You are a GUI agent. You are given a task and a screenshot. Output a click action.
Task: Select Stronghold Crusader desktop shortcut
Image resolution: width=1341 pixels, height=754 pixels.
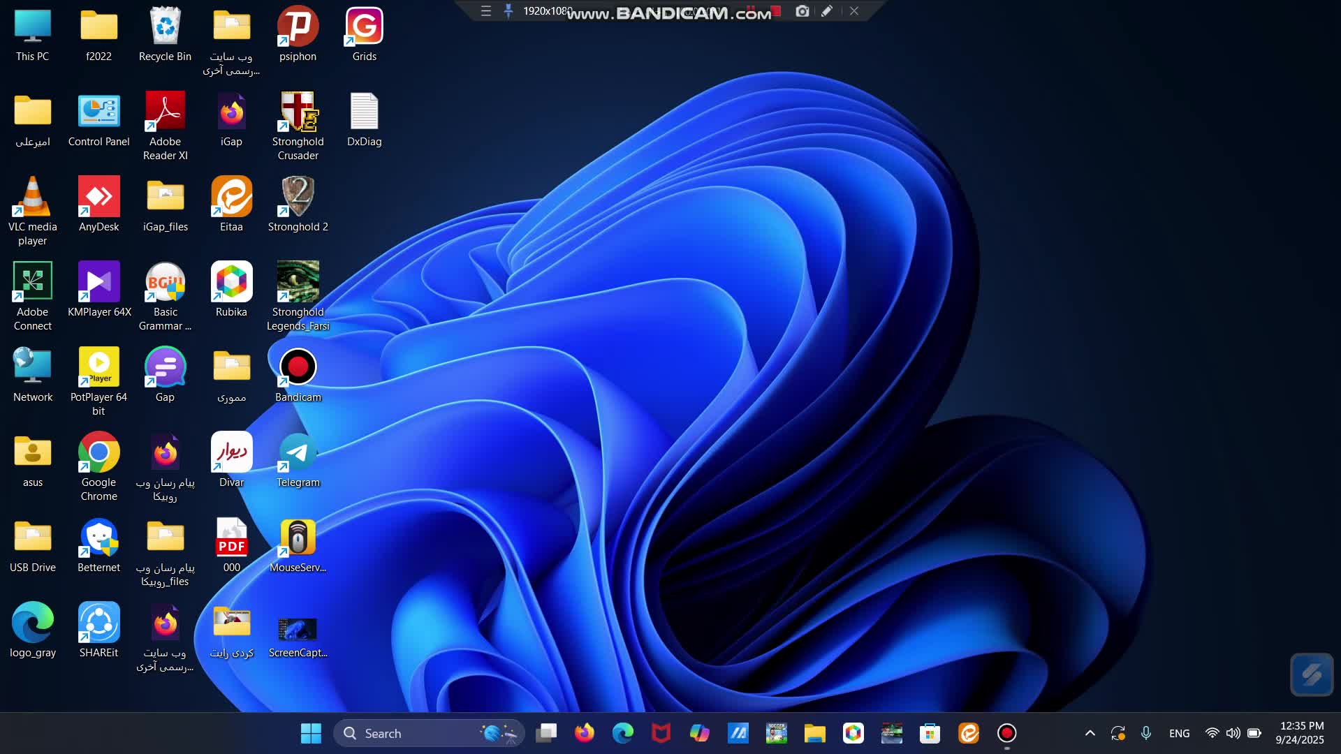click(x=298, y=119)
